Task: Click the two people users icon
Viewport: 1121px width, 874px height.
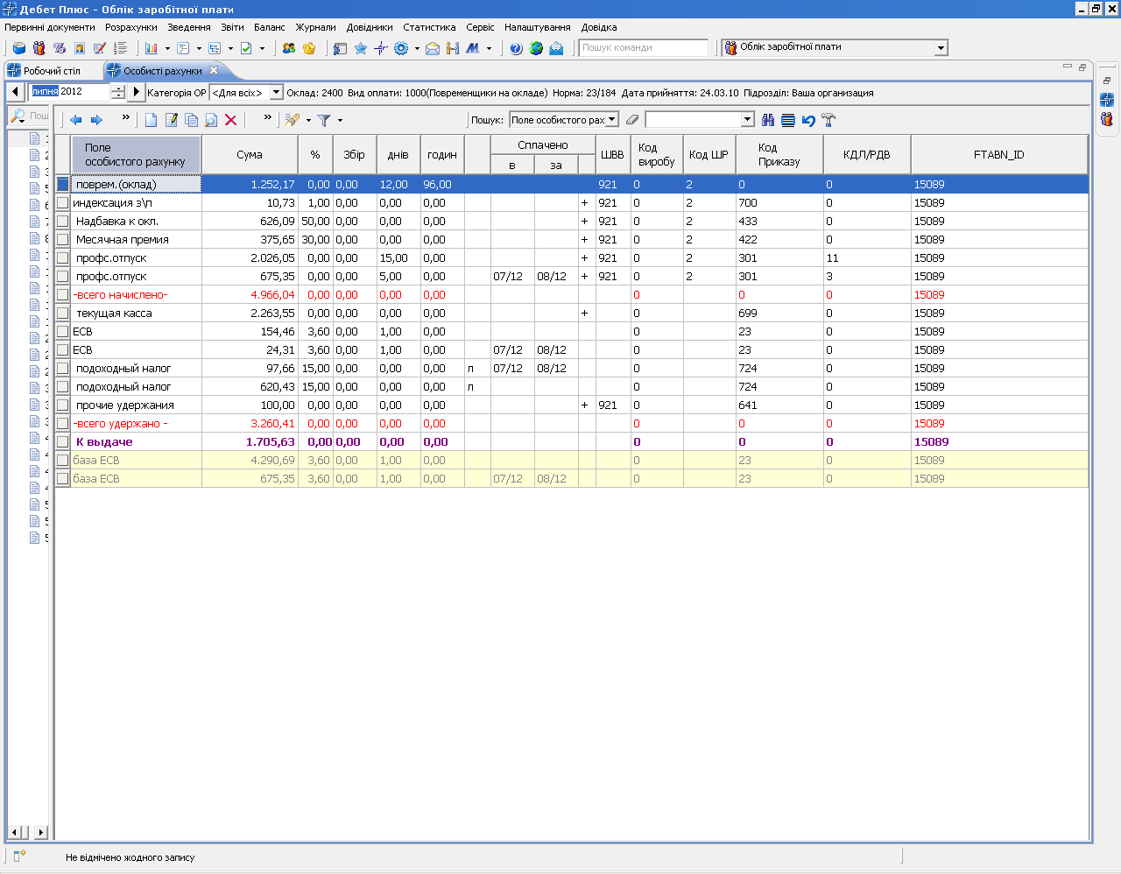Action: (289, 48)
